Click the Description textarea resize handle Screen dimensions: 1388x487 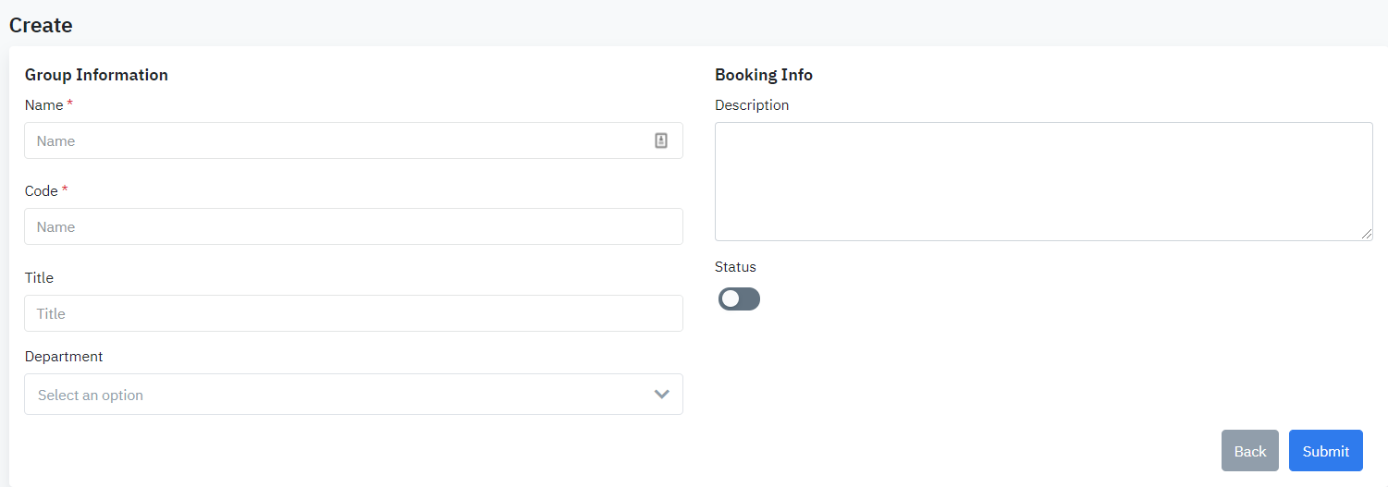click(x=1367, y=235)
